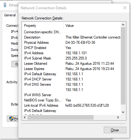The image size is (131, 140).
Task: Select the Connection-specific DN... row
Action: pyautogui.click(x=43, y=32)
